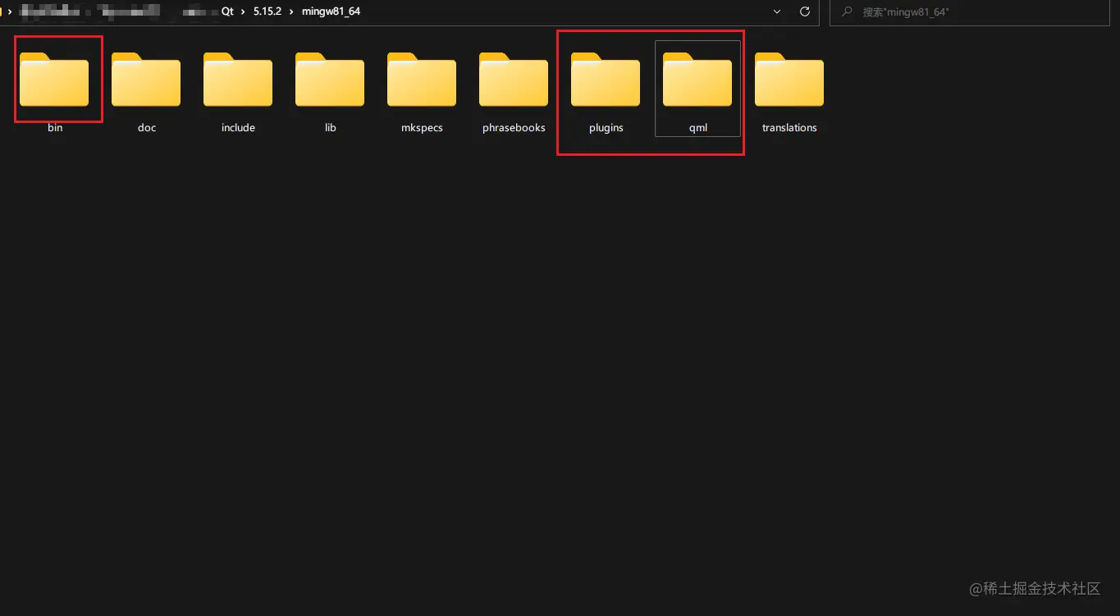Refresh the current folder view

click(805, 11)
